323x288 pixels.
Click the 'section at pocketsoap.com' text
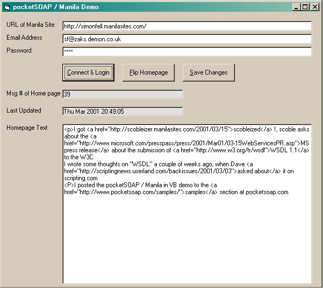[x=254, y=192]
